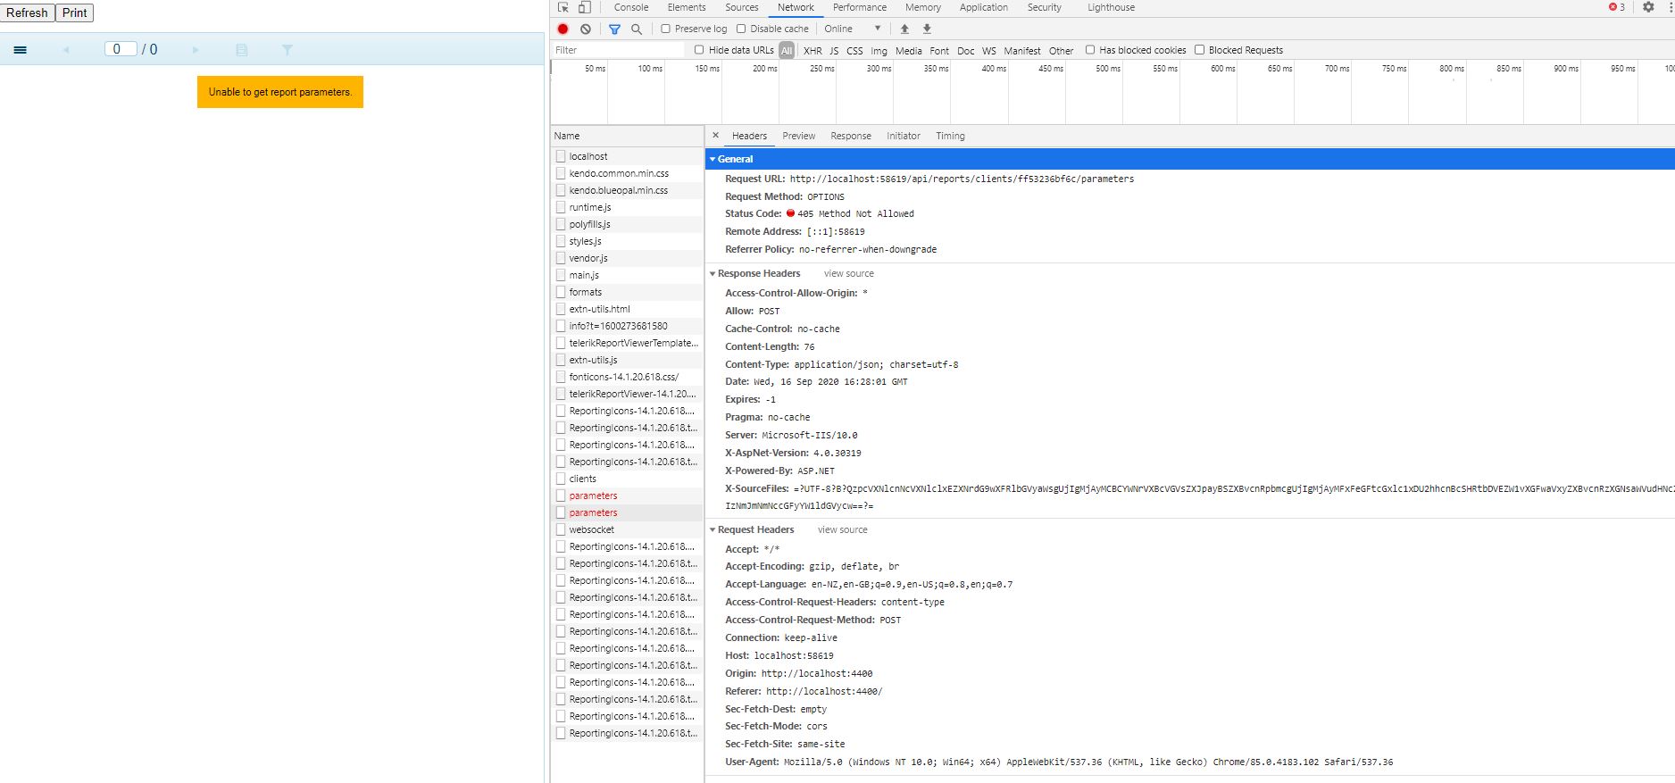Check Blocked Requests checkbox
Screen dimensions: 1675x783
point(1200,50)
